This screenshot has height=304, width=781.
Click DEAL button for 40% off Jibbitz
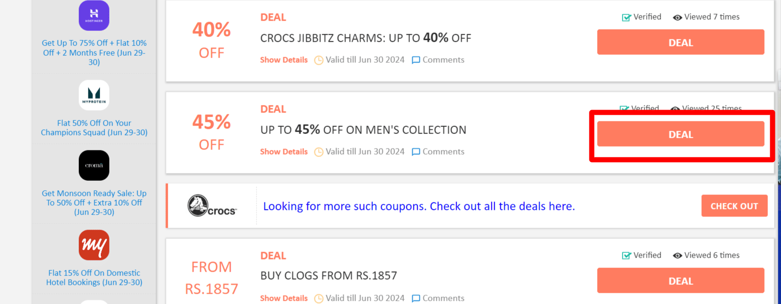680,43
